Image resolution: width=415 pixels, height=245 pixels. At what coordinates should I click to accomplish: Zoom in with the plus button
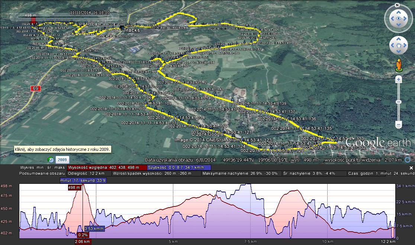399,79
